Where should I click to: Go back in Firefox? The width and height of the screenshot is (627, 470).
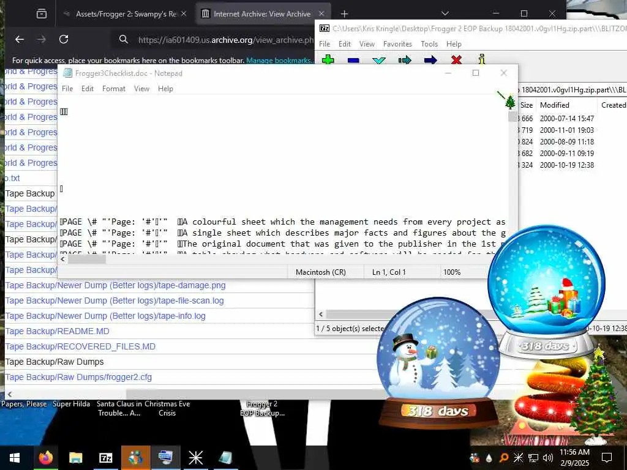pos(20,39)
